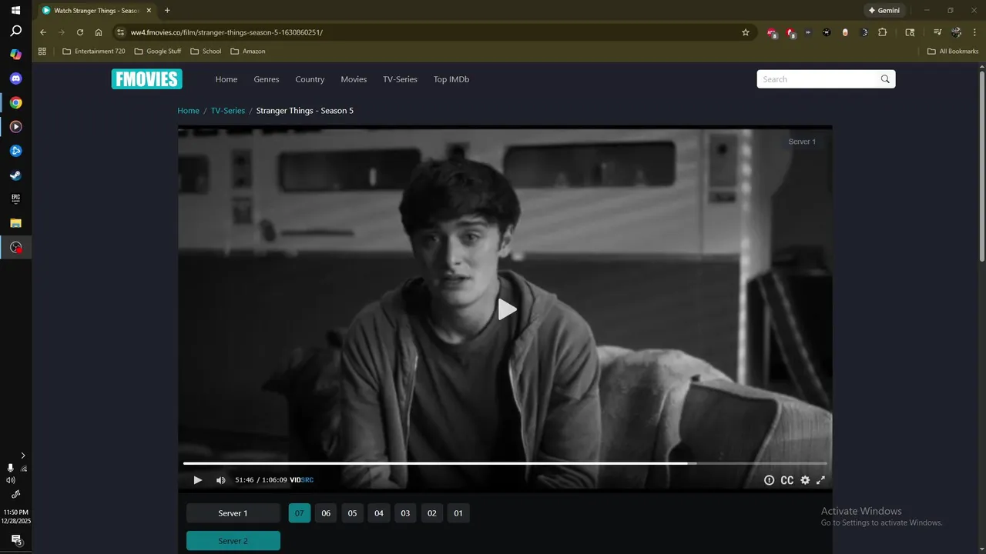Focus the site Search field

tap(818, 79)
